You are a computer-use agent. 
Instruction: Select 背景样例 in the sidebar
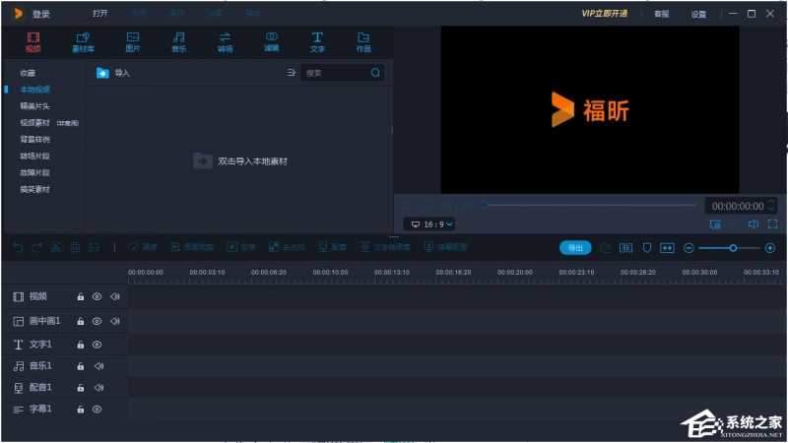(x=35, y=139)
